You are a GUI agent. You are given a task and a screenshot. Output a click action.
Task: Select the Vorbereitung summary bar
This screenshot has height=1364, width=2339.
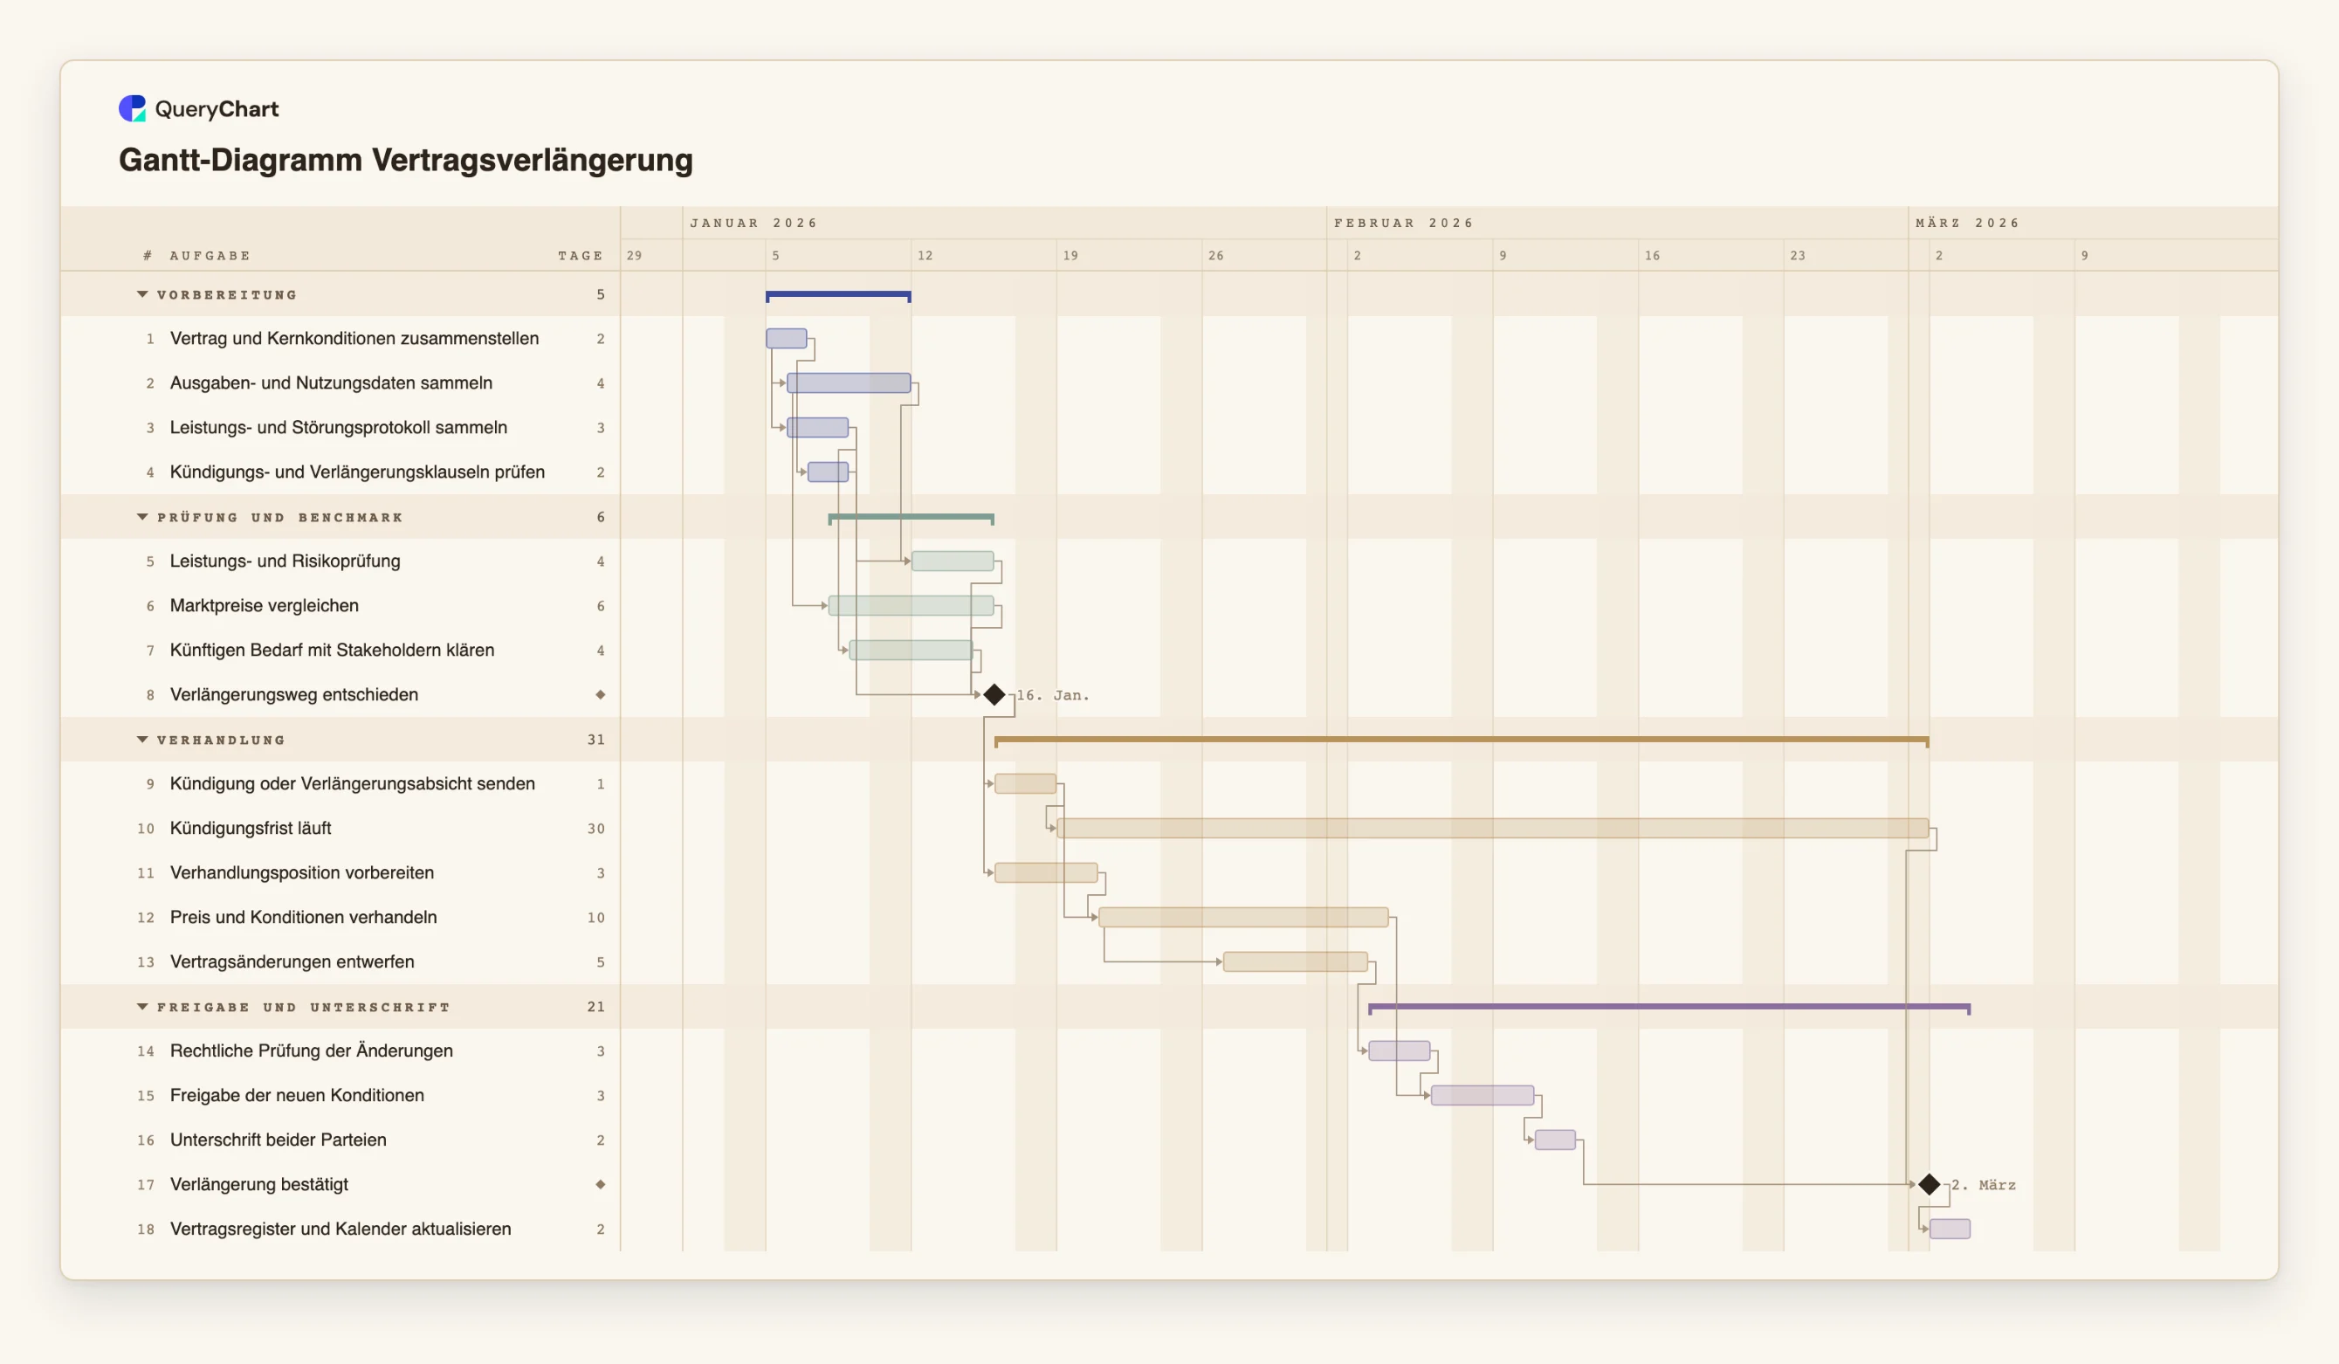pos(838,296)
